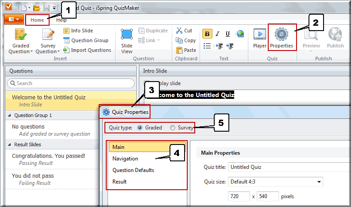
Task: Collapse the Result Slides section
Action: [x=9, y=145]
